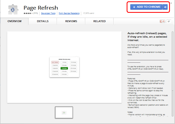
Task: Click the 17,970 users text
Action: click(x=88, y=13)
